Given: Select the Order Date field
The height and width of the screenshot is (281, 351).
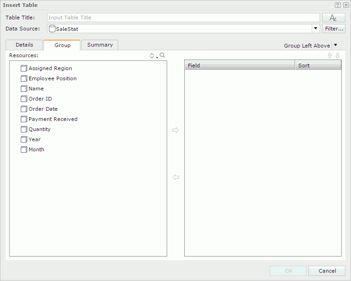Looking at the screenshot, I should [43, 109].
